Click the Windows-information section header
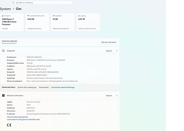This screenshot has height=131, width=184. click(60, 96)
